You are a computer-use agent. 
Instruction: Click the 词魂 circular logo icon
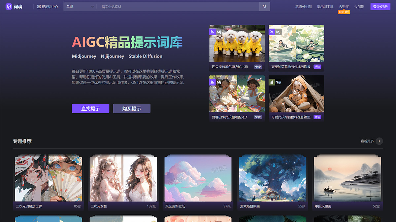(9, 6)
